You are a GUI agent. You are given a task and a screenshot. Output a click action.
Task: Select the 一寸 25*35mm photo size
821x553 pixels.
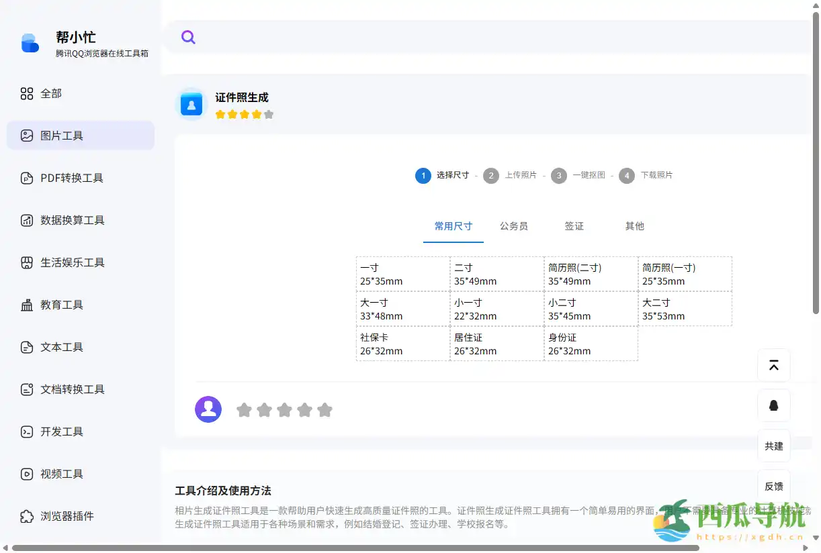[402, 273]
